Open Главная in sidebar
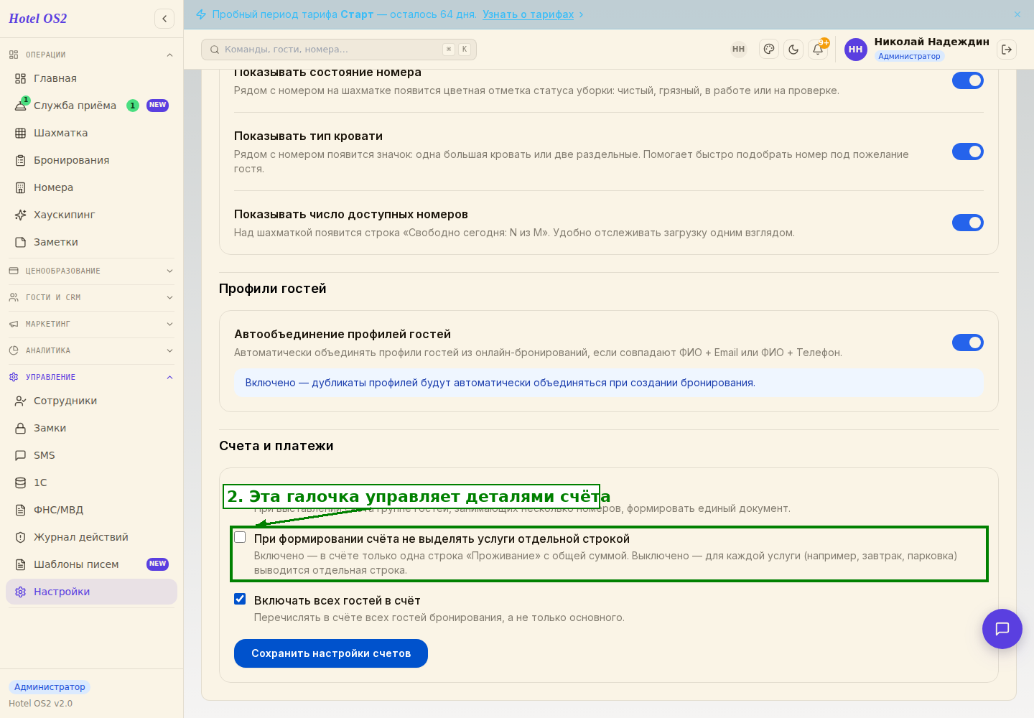This screenshot has width=1034, height=718. click(x=91, y=78)
